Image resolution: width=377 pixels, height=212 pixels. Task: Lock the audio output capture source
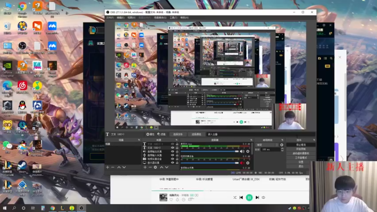coord(177,152)
